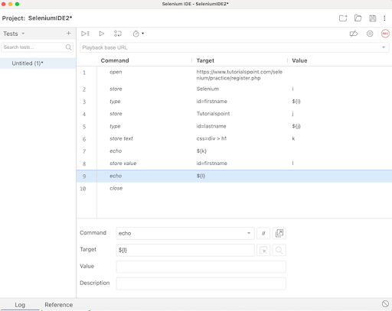Open the test execution speed timer
The height and width of the screenshot is (311, 392).
pos(138,34)
